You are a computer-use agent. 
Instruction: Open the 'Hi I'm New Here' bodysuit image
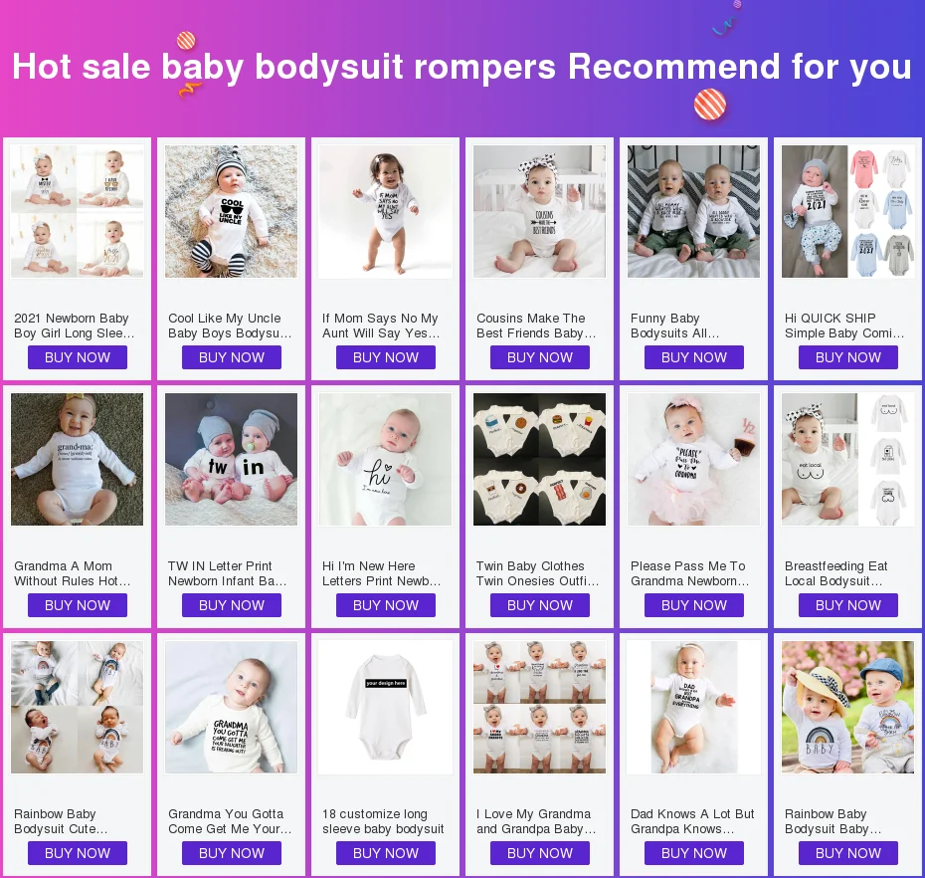click(385, 459)
